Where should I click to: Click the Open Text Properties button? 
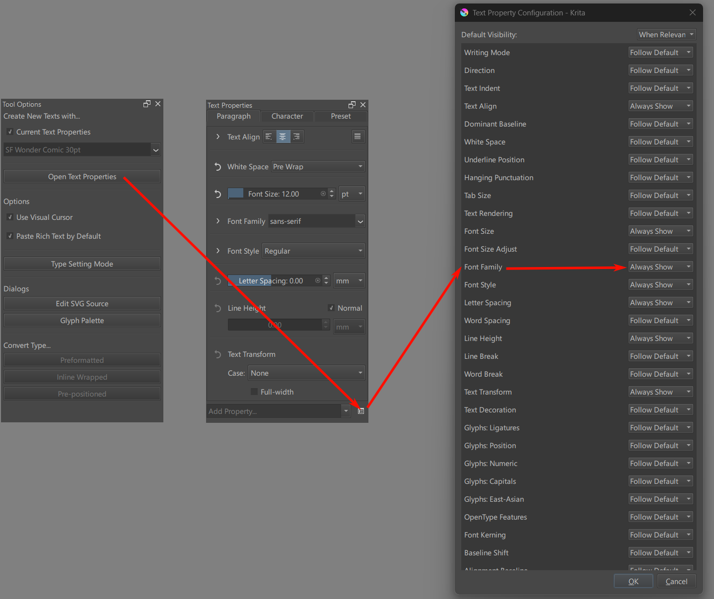[x=82, y=177]
